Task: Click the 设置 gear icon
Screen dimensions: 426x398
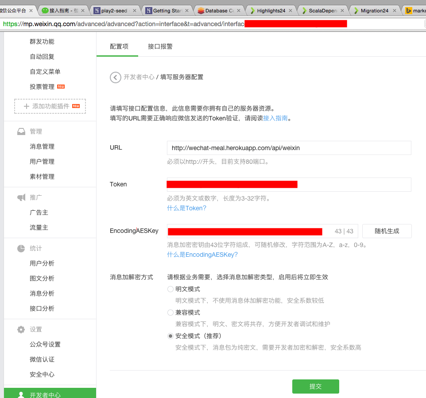Action: [x=21, y=329]
